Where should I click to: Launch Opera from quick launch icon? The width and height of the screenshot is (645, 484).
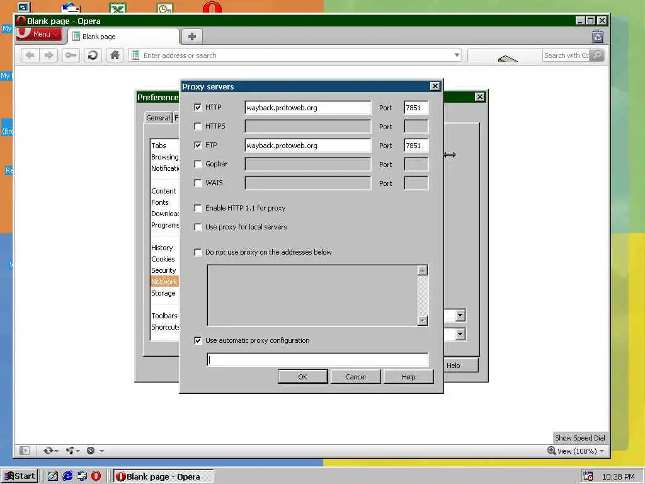[x=96, y=476]
